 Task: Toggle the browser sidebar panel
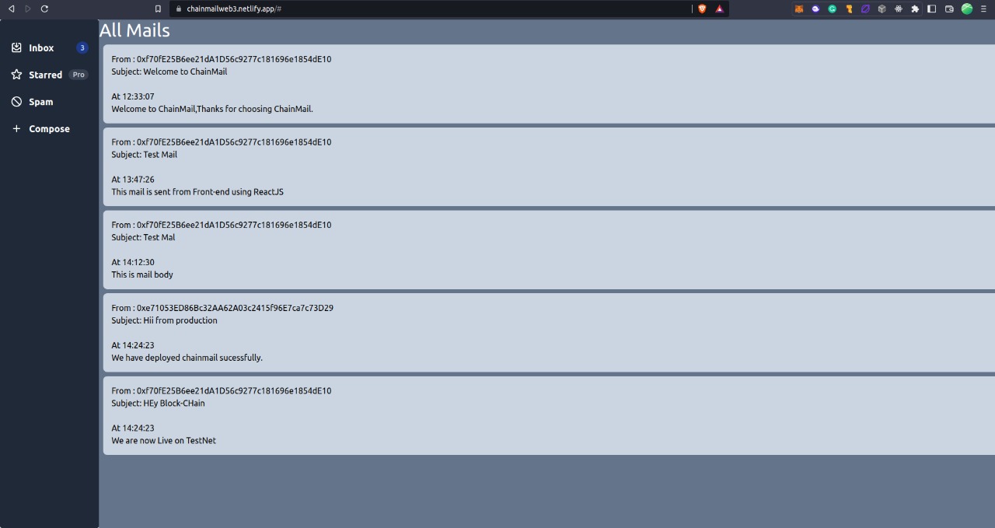(x=932, y=9)
